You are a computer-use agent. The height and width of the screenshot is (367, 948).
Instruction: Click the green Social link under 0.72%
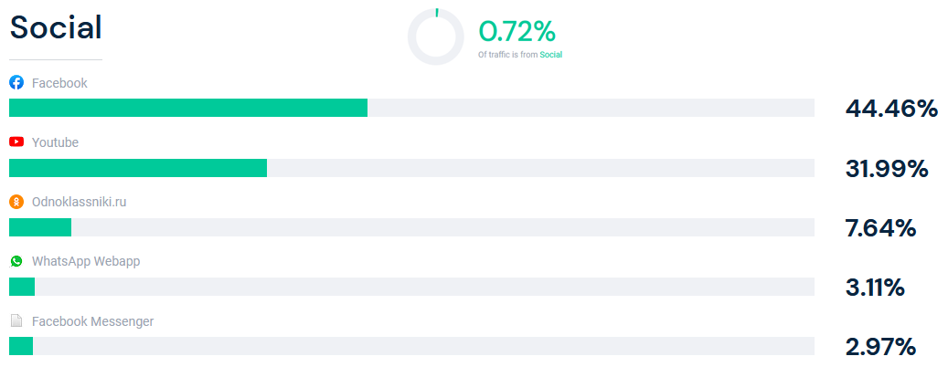(550, 55)
